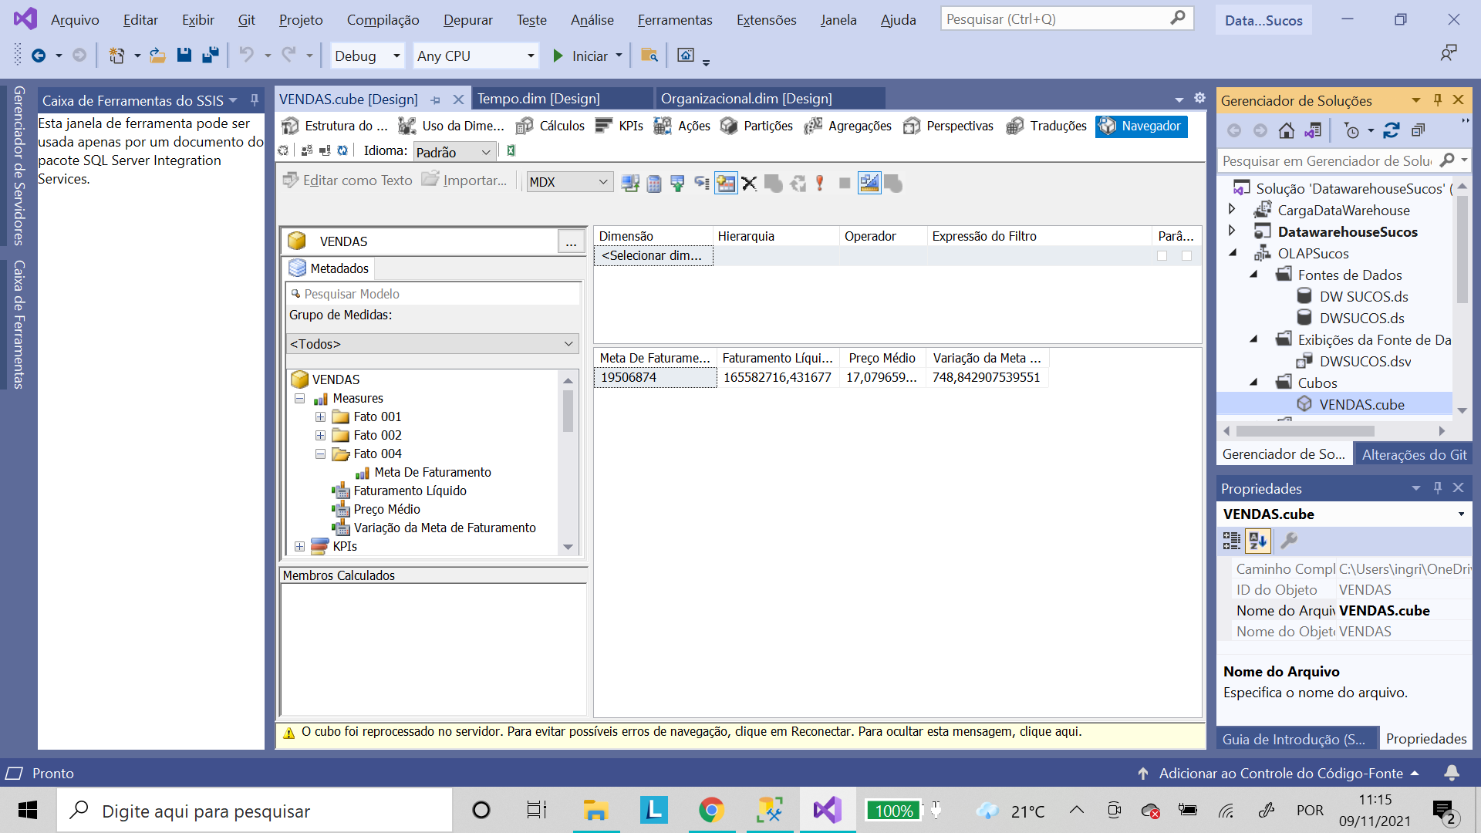
Task: Click the metadata tree vertical scrollbar thumb
Action: point(568,411)
